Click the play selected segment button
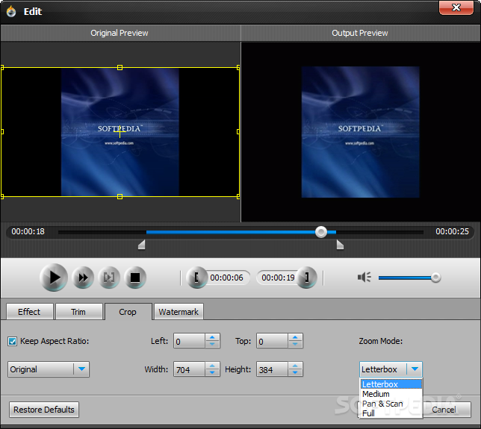 pyautogui.click(x=109, y=278)
